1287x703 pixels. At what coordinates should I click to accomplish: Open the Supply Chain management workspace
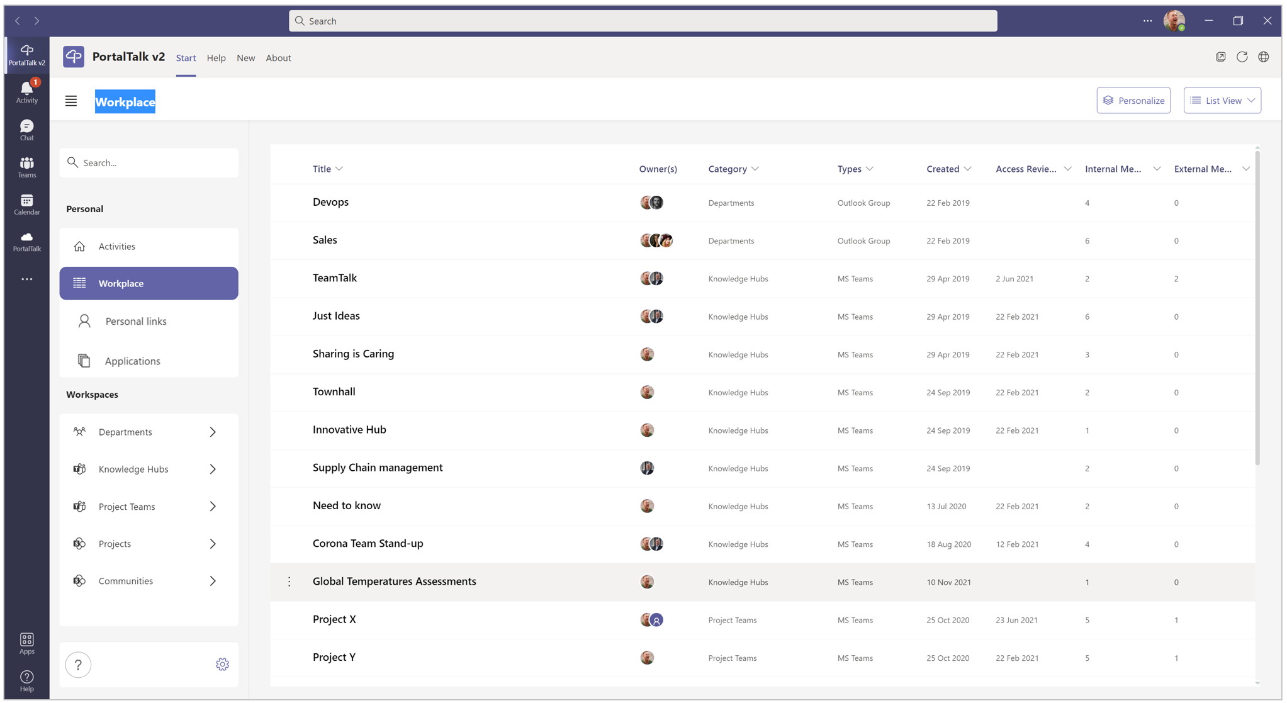tap(378, 468)
